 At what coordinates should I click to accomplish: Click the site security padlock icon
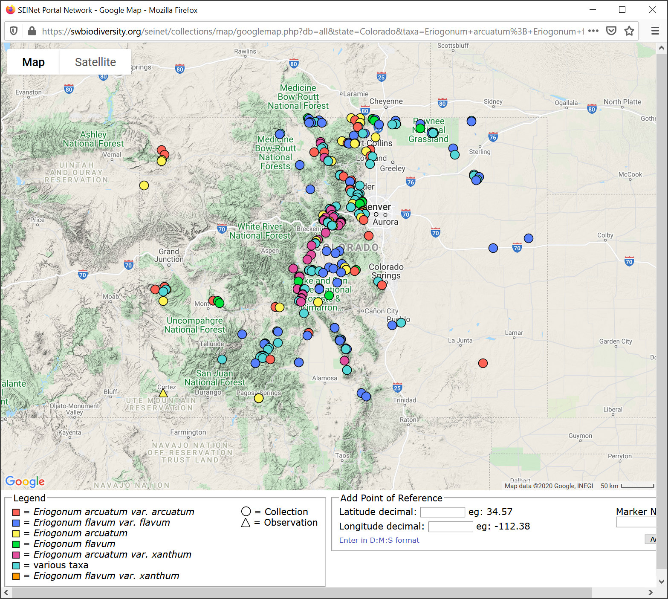coord(32,31)
